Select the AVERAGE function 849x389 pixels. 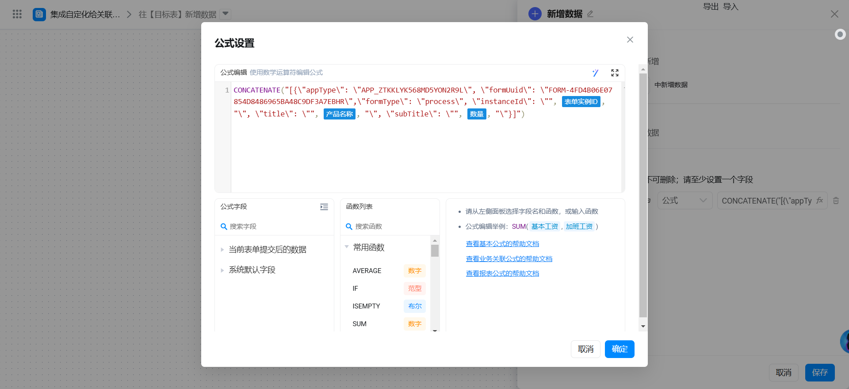367,271
